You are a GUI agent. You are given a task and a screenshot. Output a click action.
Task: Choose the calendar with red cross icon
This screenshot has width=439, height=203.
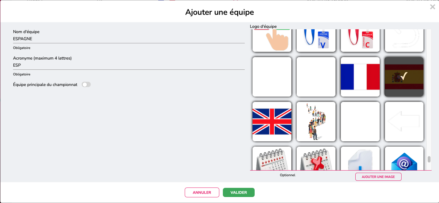click(316, 158)
